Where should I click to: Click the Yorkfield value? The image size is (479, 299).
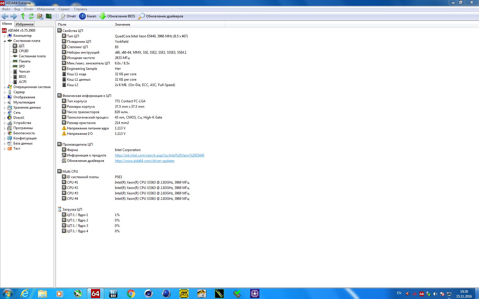coord(122,42)
